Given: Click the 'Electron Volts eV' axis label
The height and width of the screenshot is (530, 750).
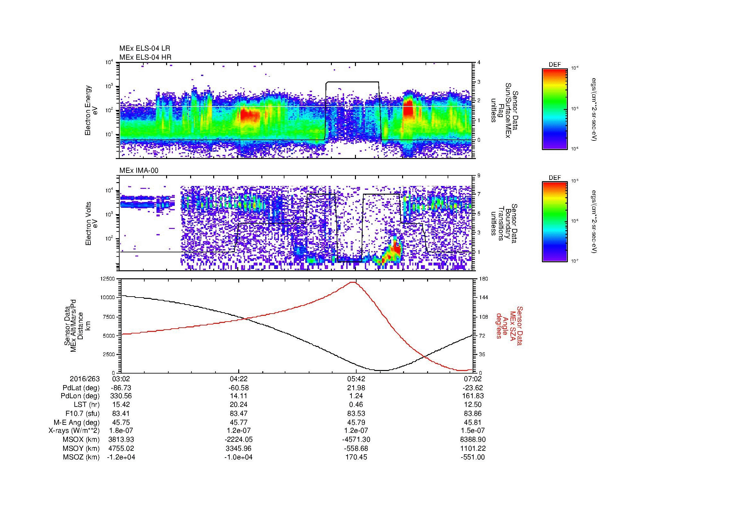Looking at the screenshot, I should coord(91,224).
